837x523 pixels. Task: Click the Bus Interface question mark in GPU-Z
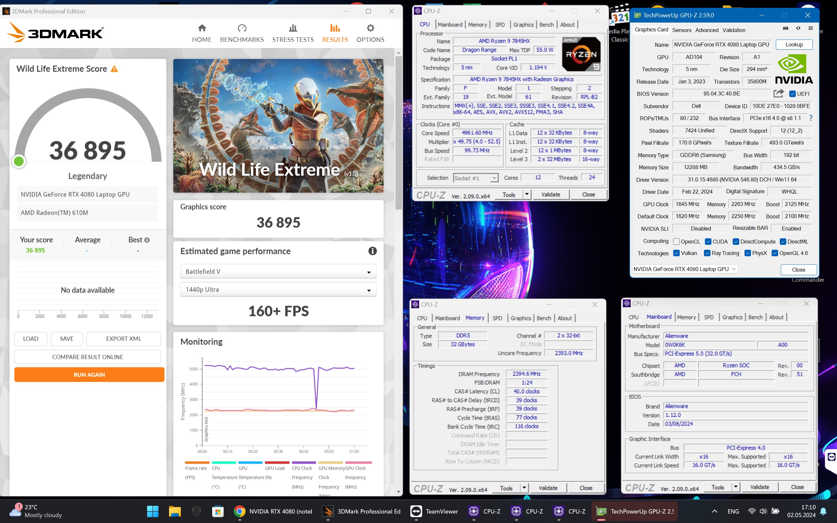point(811,118)
